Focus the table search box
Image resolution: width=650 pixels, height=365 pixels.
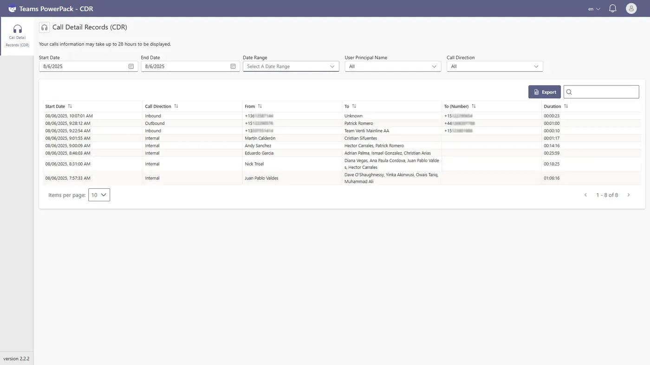click(601, 92)
